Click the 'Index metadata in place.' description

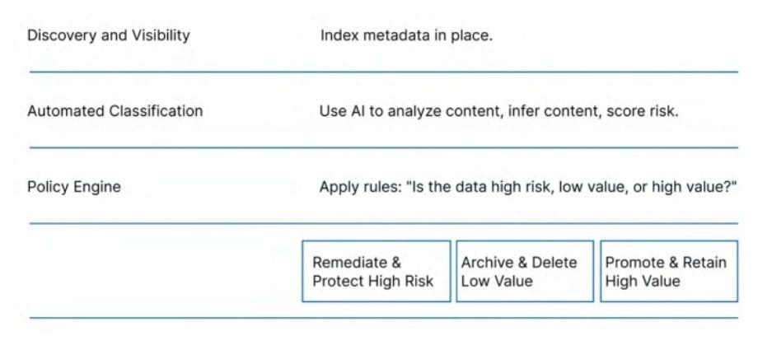click(406, 35)
